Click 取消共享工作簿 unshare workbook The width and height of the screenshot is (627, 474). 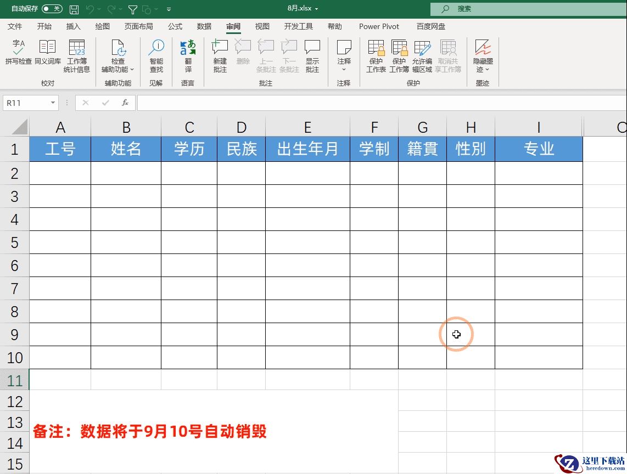[x=448, y=56]
